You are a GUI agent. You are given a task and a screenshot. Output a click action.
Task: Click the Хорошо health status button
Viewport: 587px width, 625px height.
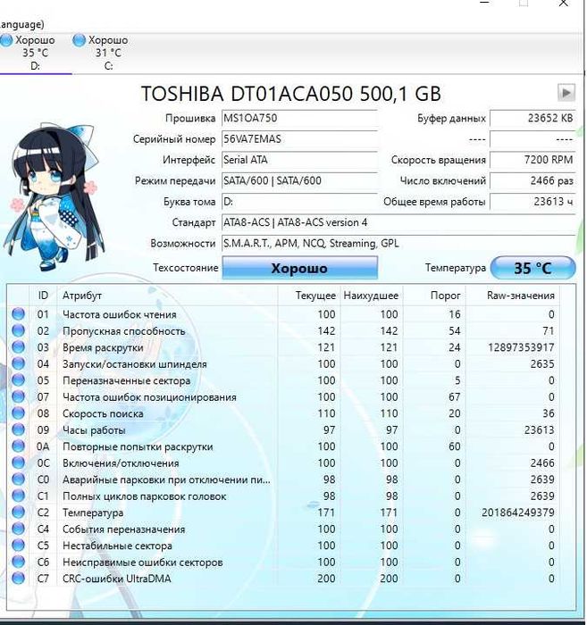tap(299, 268)
